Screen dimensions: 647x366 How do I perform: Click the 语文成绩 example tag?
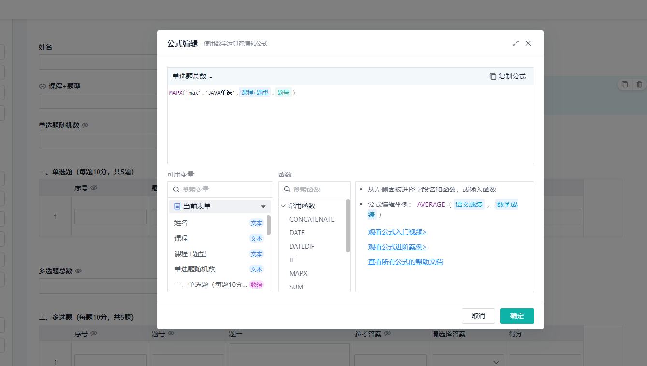pyautogui.click(x=469, y=204)
